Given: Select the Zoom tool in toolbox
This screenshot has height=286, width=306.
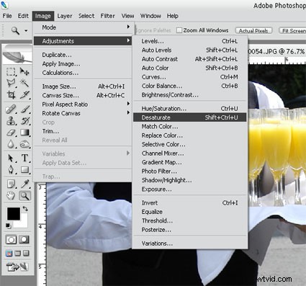Looking at the screenshot, I should point(24,196).
